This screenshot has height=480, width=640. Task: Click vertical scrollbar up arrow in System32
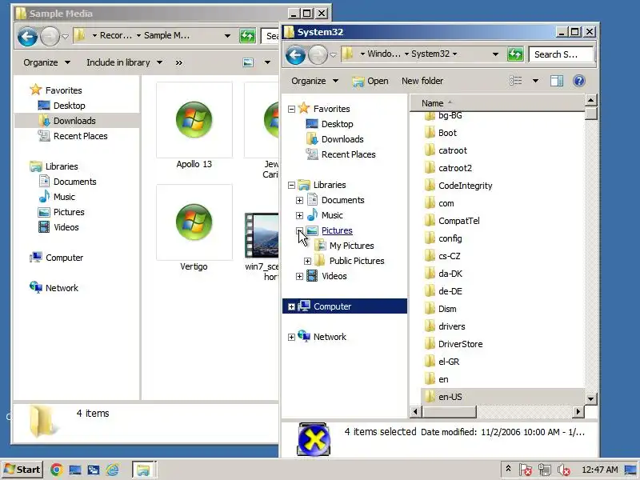click(x=590, y=100)
